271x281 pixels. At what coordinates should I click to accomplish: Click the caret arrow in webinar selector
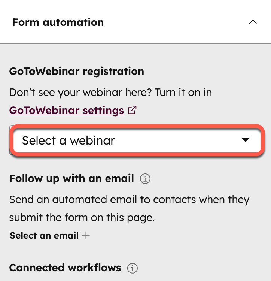coord(245,140)
